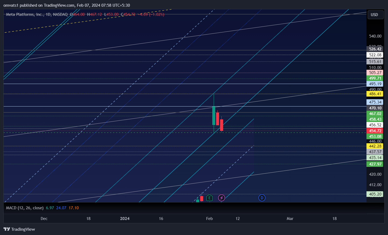Click the Mar label on time axis
388x235 pixels.
point(290,219)
